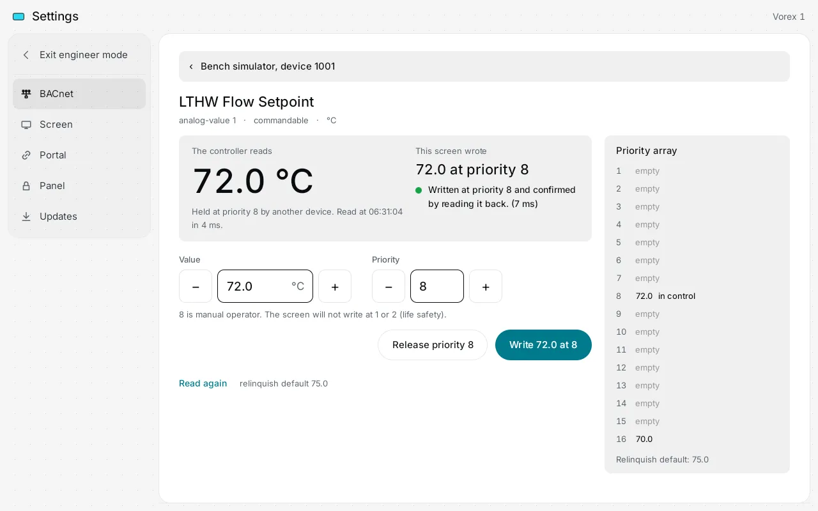Click the teal app logo beside Settings
Viewport: 818px width, 511px height.
tap(19, 17)
